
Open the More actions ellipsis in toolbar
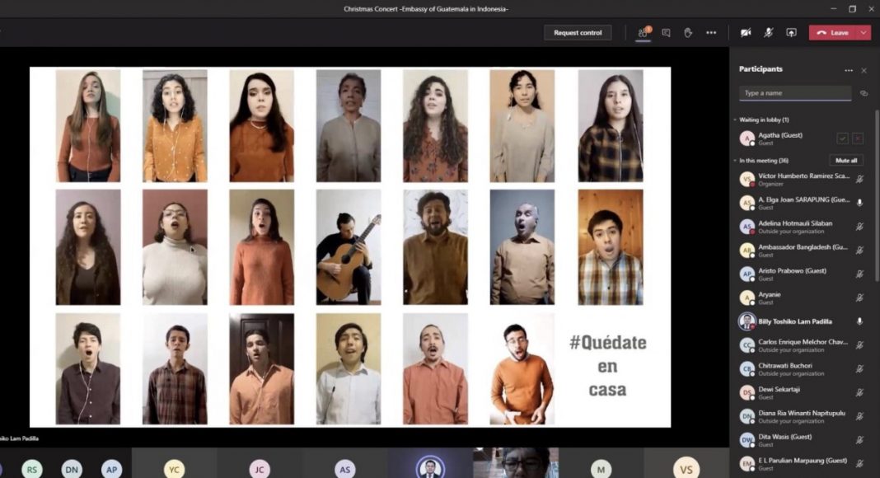point(711,33)
